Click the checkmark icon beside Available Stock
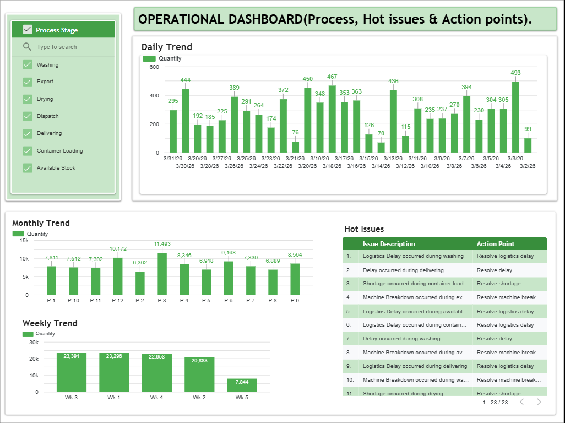The width and height of the screenshot is (565, 423). coord(27,168)
